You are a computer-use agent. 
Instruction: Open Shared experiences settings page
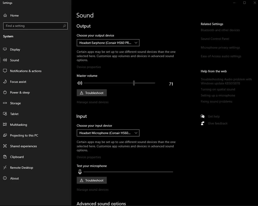(x=23, y=146)
